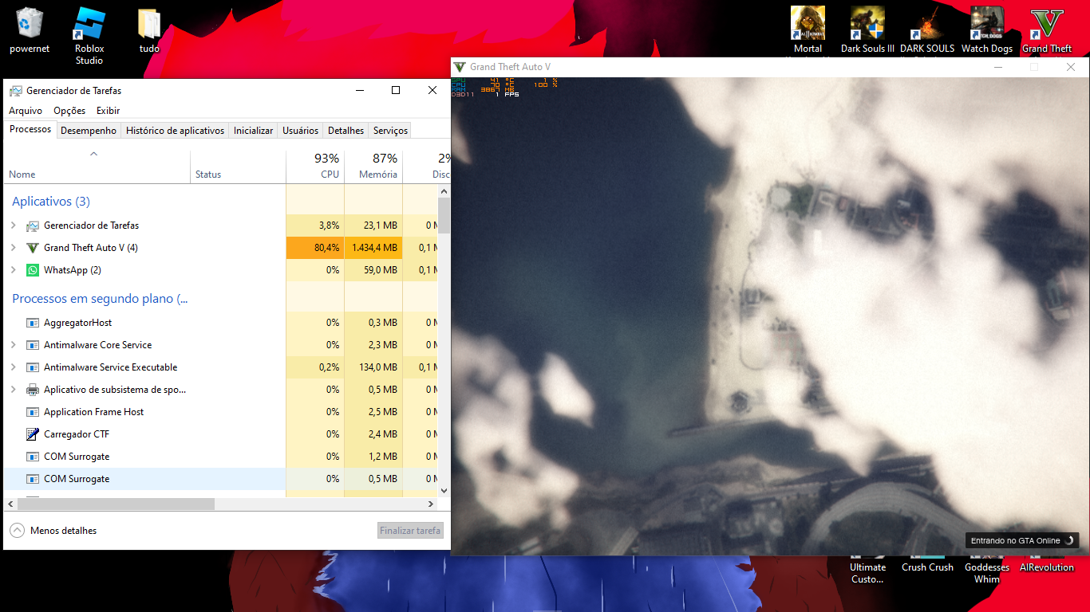Expand the Gerenciador de Tarefas process row

tap(14, 226)
